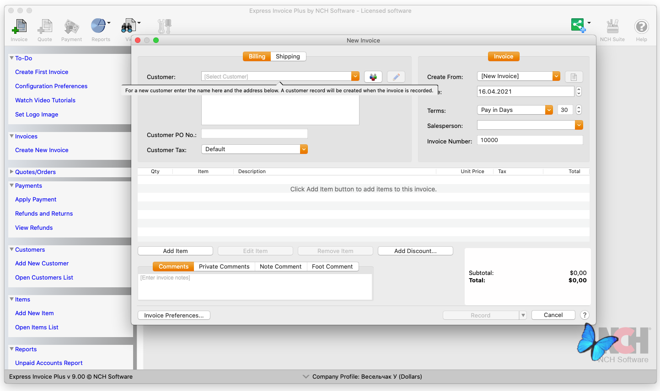The width and height of the screenshot is (660, 391).
Task: Click the invoice date stepper
Action: pyautogui.click(x=579, y=91)
